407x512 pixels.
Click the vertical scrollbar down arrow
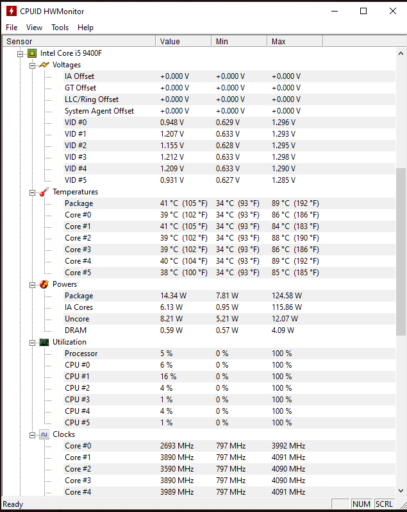(401, 490)
